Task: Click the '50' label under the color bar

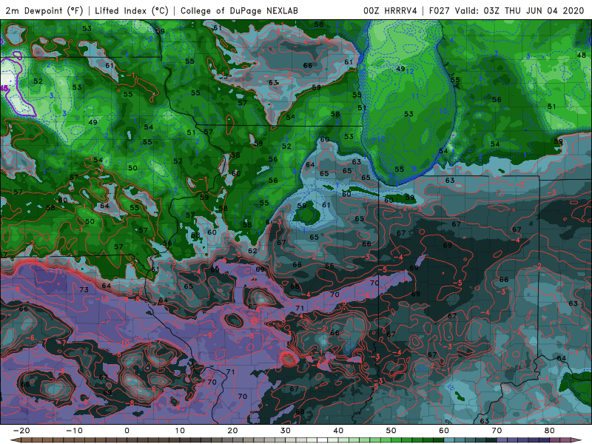Action: coord(391,431)
